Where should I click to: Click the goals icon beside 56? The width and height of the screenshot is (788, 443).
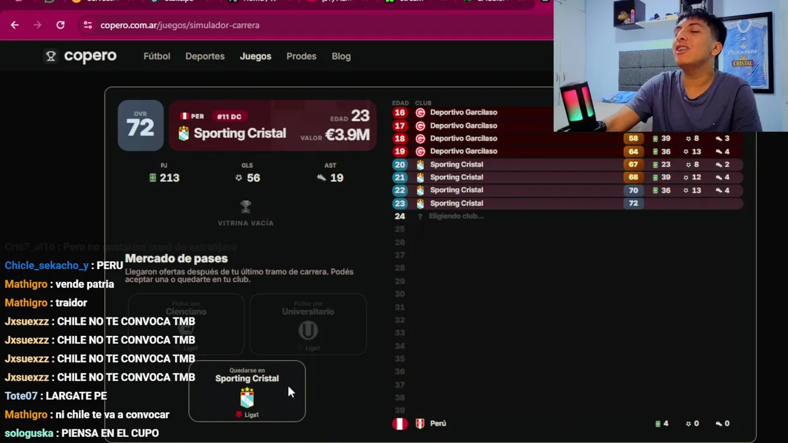pyautogui.click(x=239, y=178)
